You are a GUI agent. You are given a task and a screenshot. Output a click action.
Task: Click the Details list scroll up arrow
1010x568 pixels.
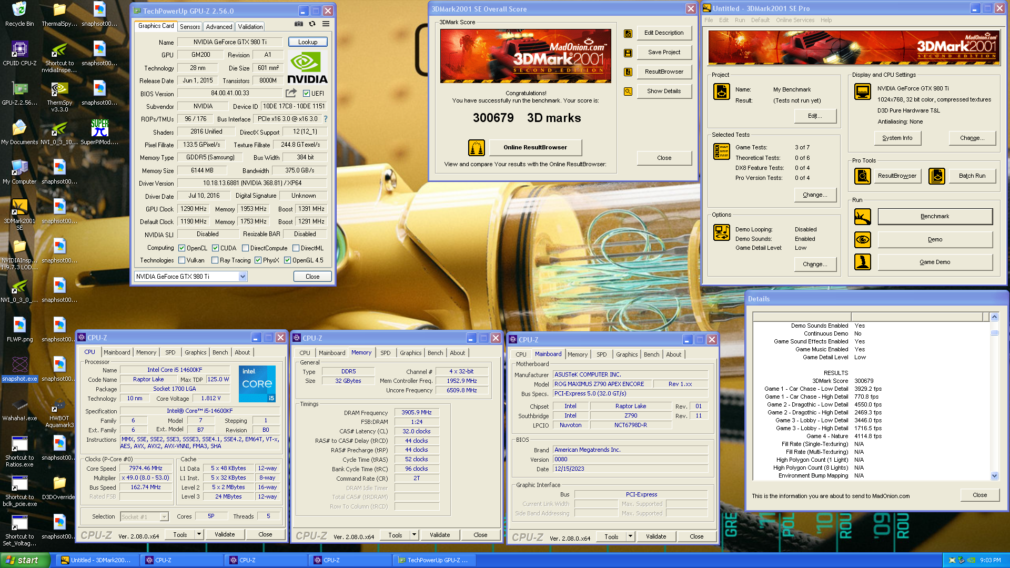click(x=994, y=317)
